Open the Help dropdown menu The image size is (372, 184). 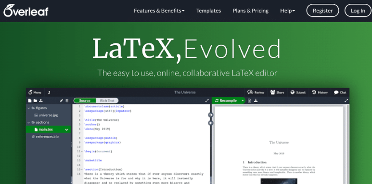pos(287,11)
